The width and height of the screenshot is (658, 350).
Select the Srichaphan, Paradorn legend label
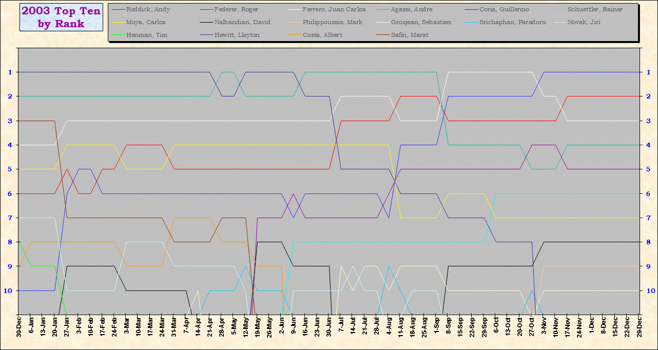coord(512,23)
